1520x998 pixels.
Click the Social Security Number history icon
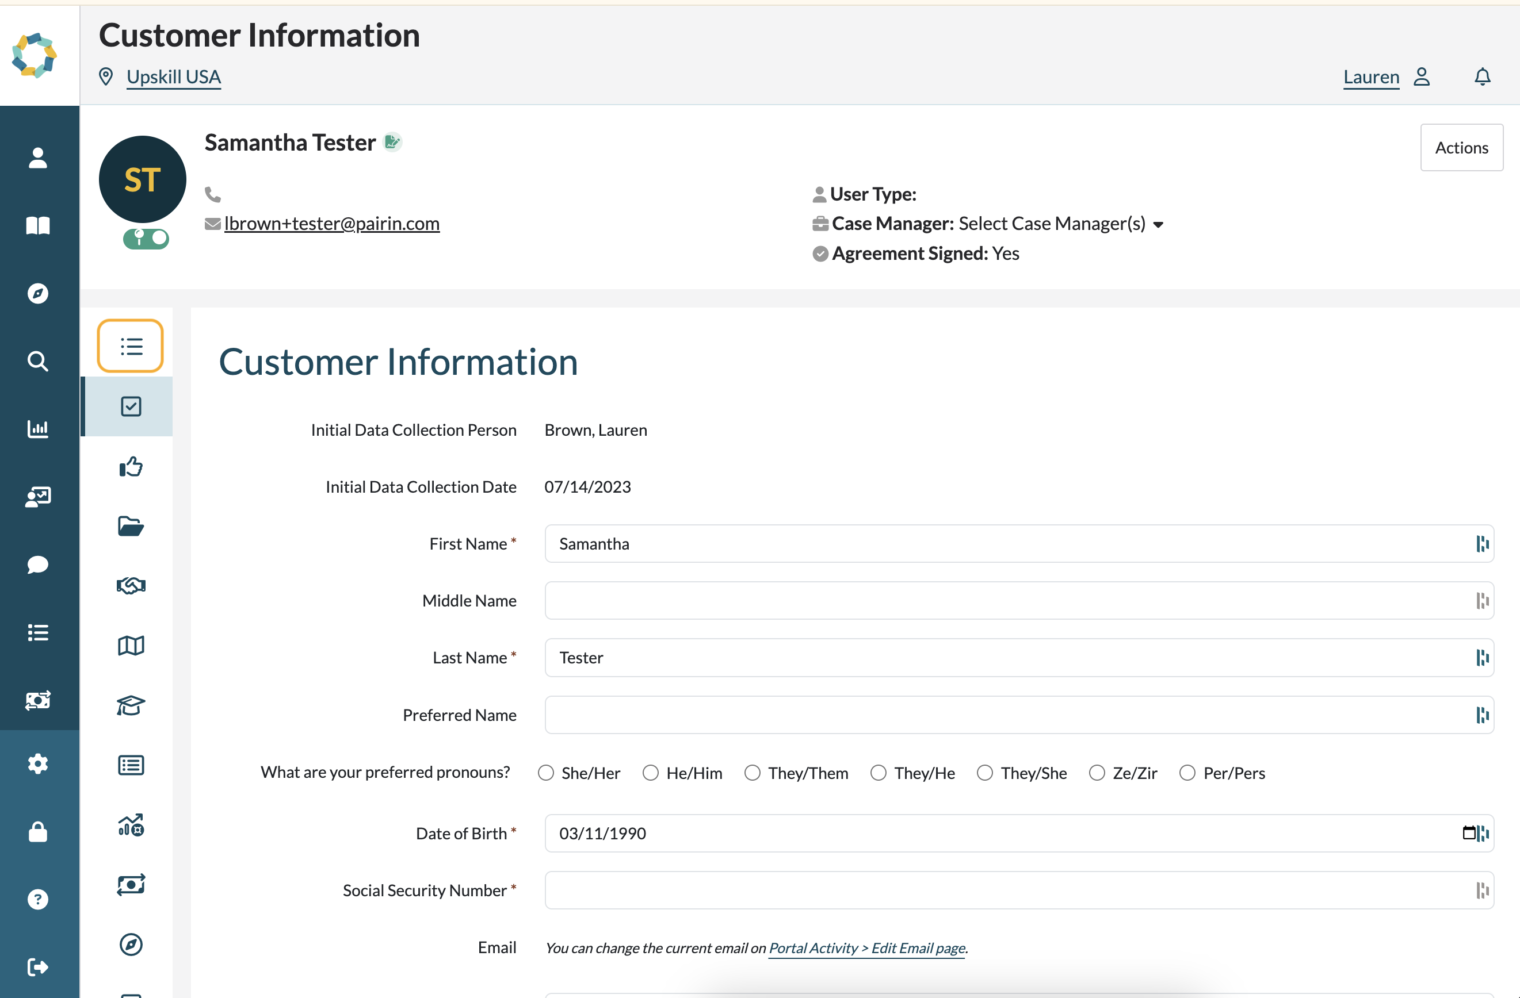pos(1483,890)
